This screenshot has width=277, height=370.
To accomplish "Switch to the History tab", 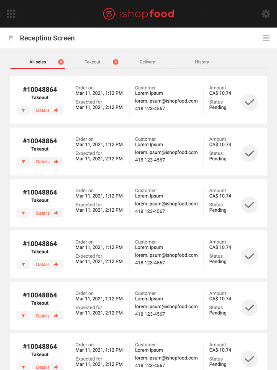I will coord(202,62).
